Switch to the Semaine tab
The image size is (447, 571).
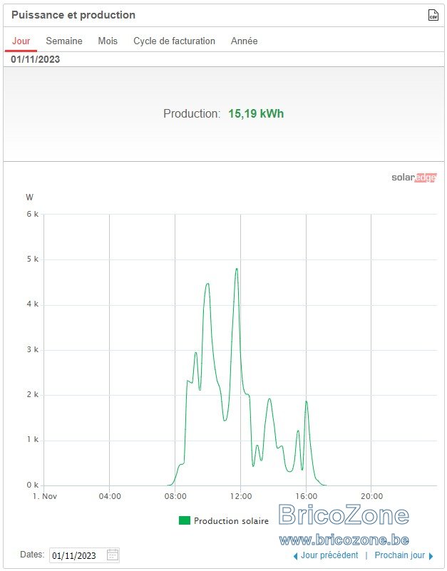[x=64, y=41]
